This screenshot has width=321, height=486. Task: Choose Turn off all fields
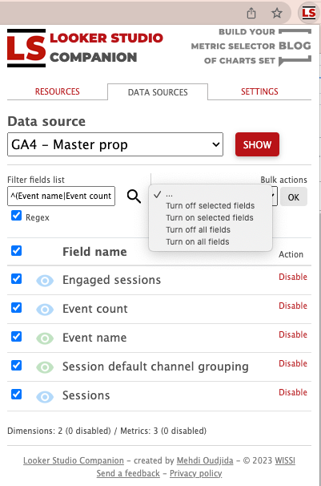[199, 230]
